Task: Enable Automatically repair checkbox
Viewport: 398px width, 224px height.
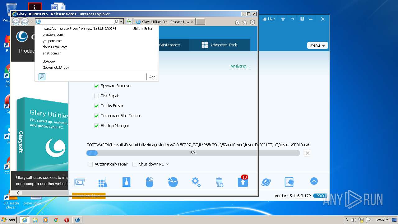Action: tap(90, 164)
